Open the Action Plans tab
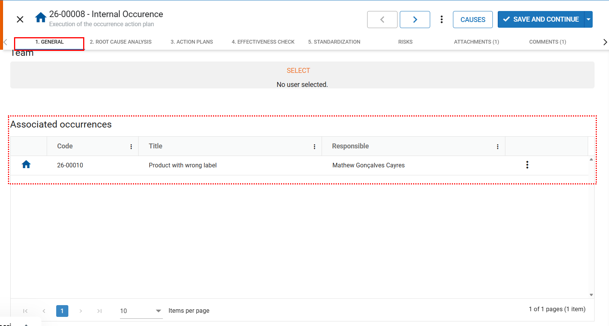The image size is (609, 326). tap(191, 42)
